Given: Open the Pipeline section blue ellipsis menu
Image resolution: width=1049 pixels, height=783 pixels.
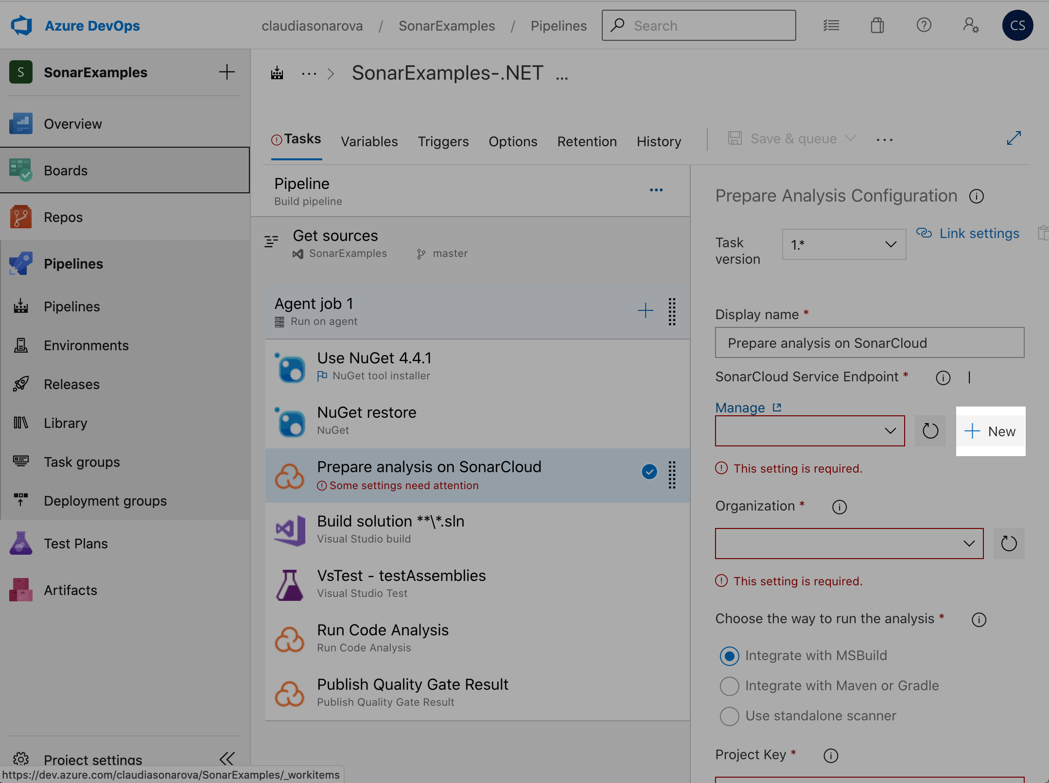Looking at the screenshot, I should pos(656,190).
